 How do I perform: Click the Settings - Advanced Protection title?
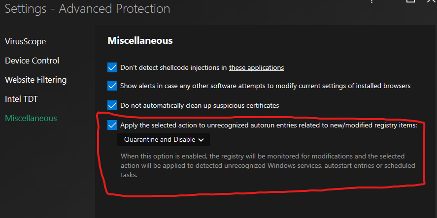[x=87, y=9]
